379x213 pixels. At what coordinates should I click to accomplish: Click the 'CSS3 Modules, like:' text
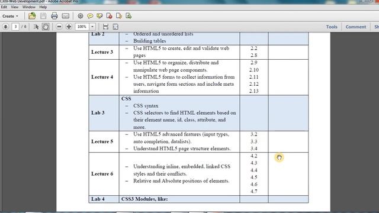click(144, 199)
